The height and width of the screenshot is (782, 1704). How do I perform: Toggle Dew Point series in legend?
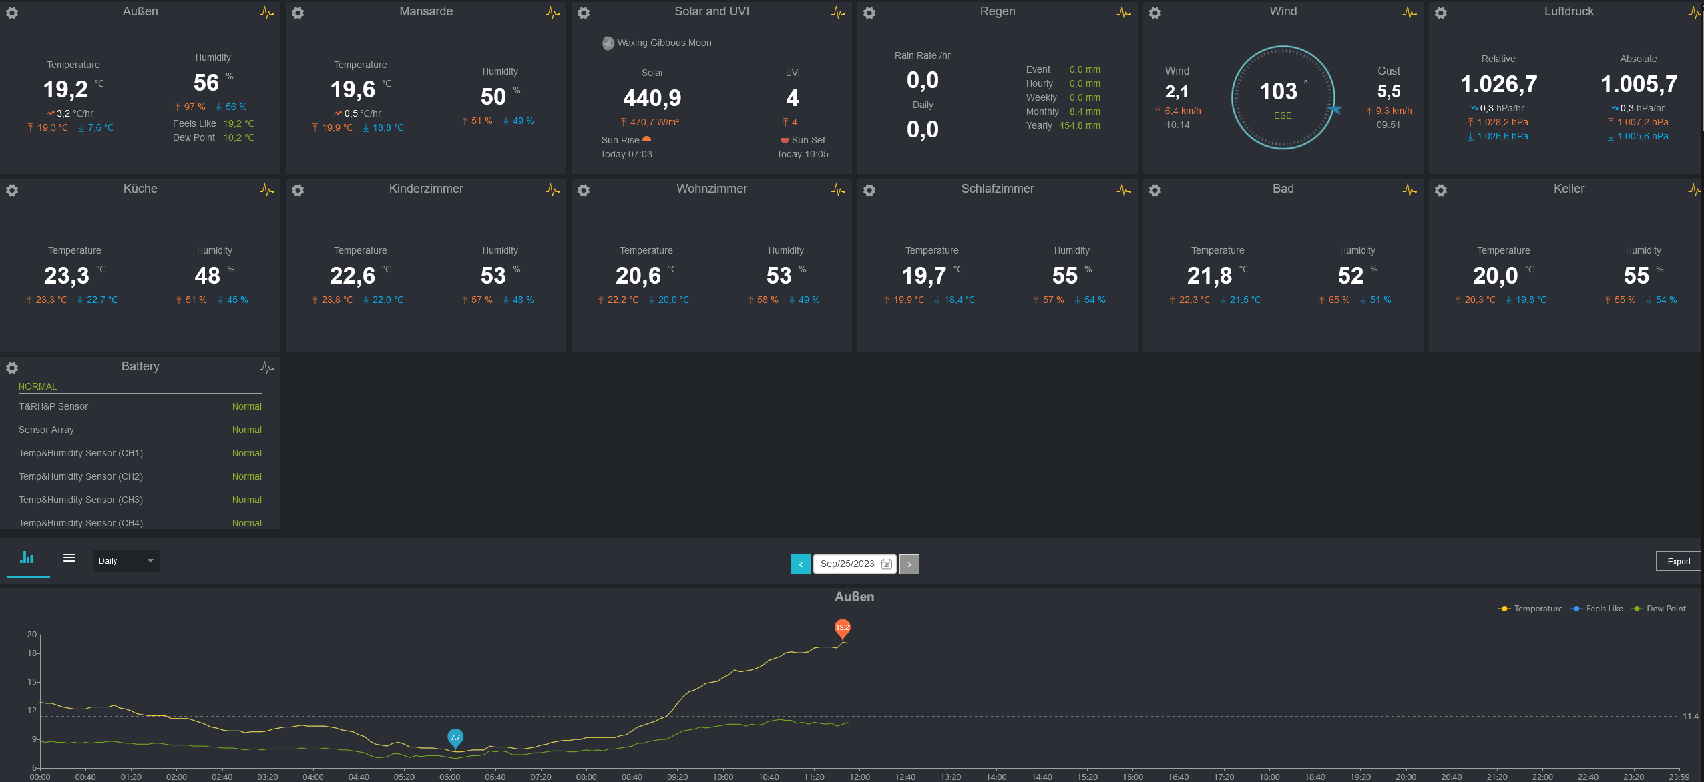(1659, 609)
